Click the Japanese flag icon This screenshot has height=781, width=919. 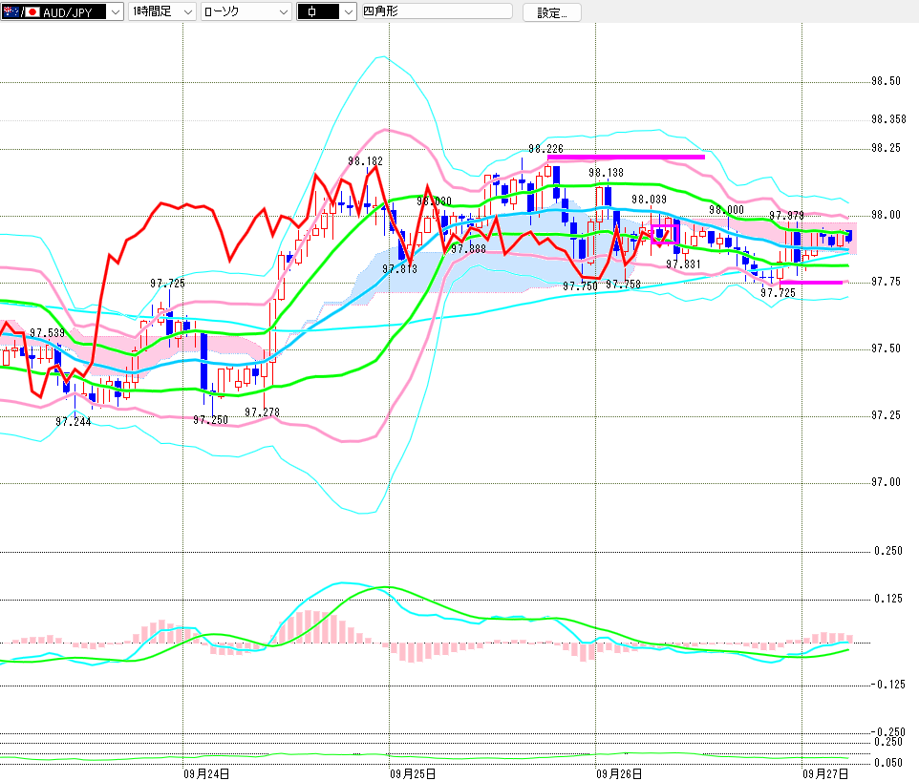pos(32,11)
